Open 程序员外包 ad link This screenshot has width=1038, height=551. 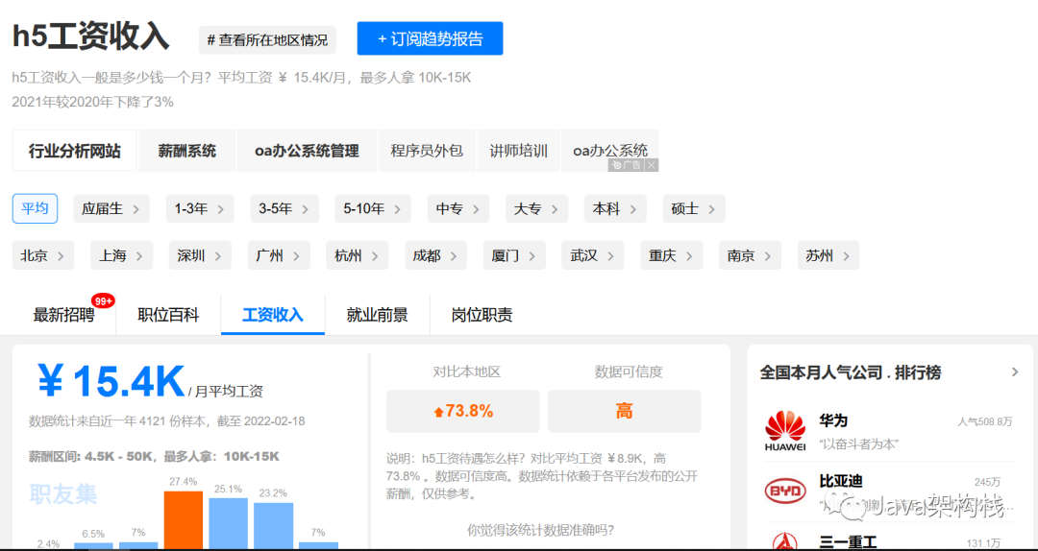pos(427,151)
